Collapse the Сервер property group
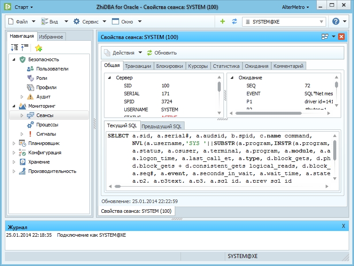This screenshot has height=266, width=354. 109,78
